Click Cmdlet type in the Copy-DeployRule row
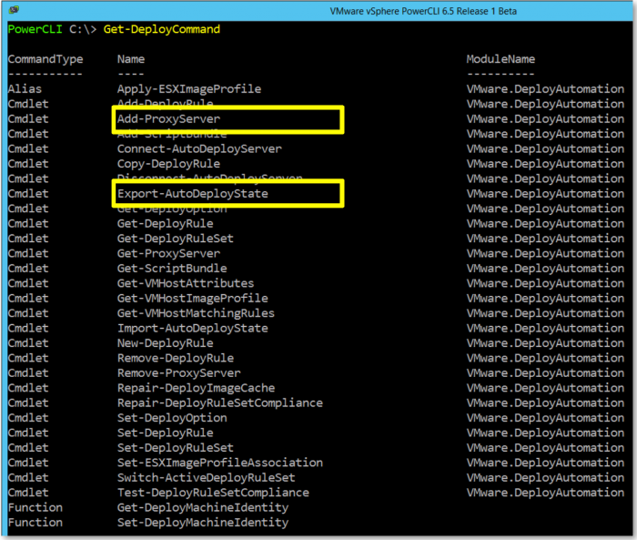The width and height of the screenshot is (637, 540). (28, 164)
